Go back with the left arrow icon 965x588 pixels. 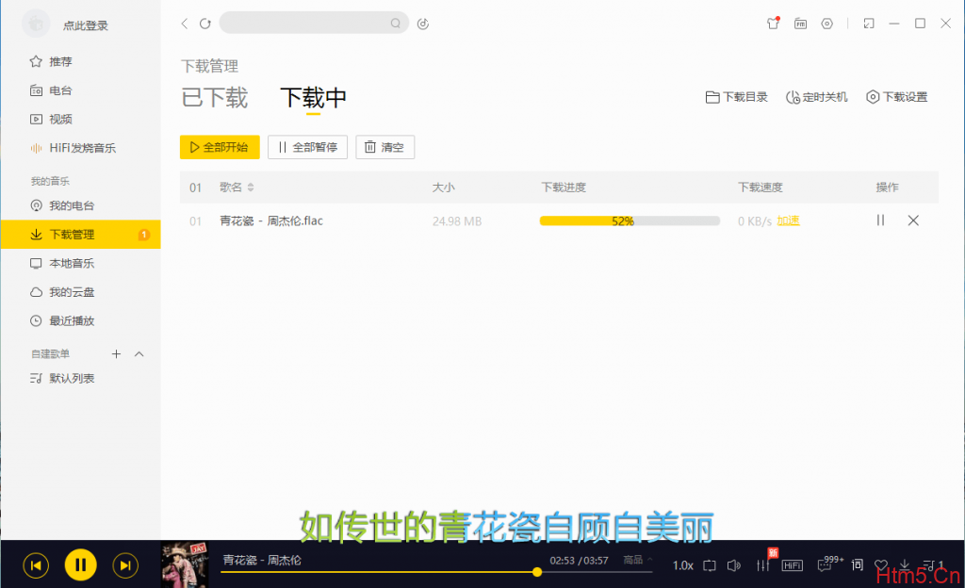(184, 24)
